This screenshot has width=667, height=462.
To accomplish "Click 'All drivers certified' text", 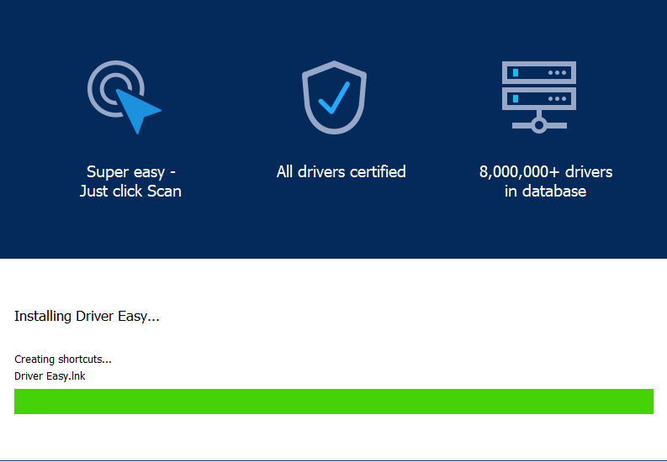I will click(x=341, y=171).
